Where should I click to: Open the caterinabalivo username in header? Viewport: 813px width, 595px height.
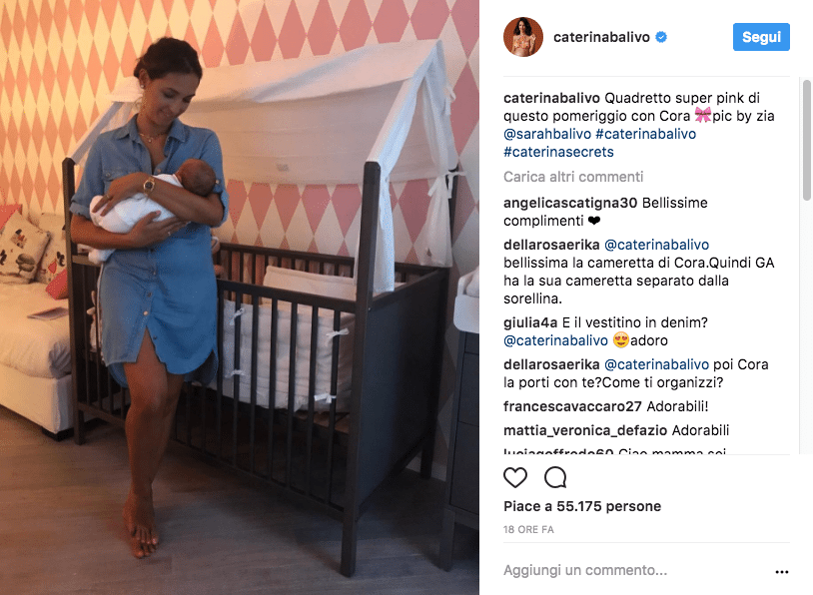[x=601, y=37]
